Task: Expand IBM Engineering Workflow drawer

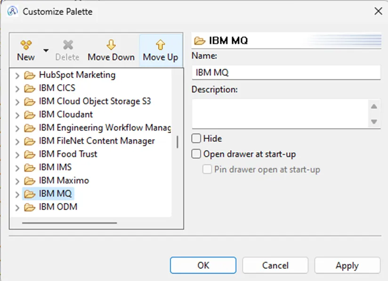Action: tap(17, 128)
